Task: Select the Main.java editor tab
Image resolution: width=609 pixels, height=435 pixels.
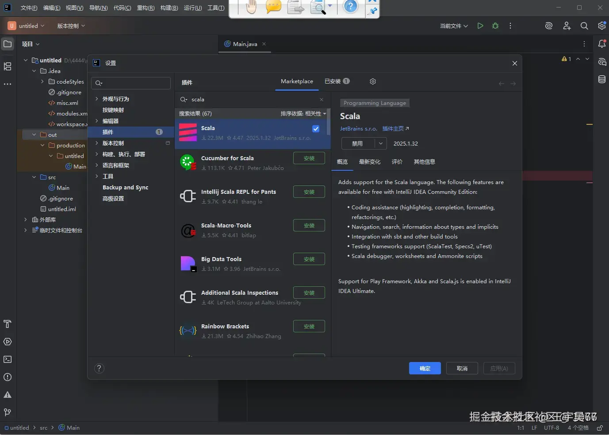Action: 245,44
